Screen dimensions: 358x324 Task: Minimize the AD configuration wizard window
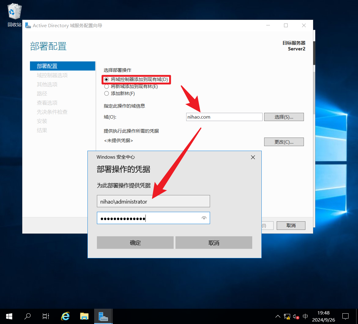click(x=268, y=25)
